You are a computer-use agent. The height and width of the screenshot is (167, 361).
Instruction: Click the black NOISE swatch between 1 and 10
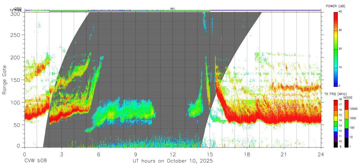[x=346, y=143]
